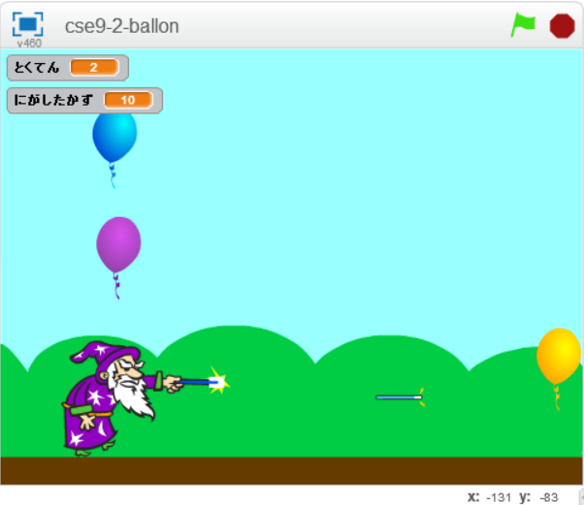The height and width of the screenshot is (505, 584).
Task: Click the purple balloon
Action: 118,257
